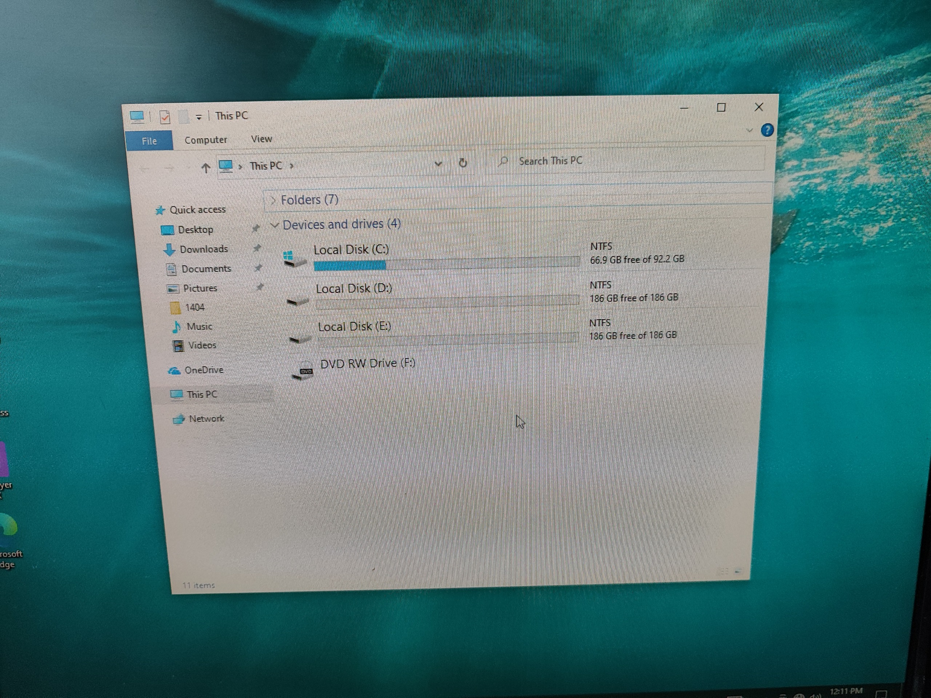
Task: Click the Up arrow navigation button
Action: [205, 168]
